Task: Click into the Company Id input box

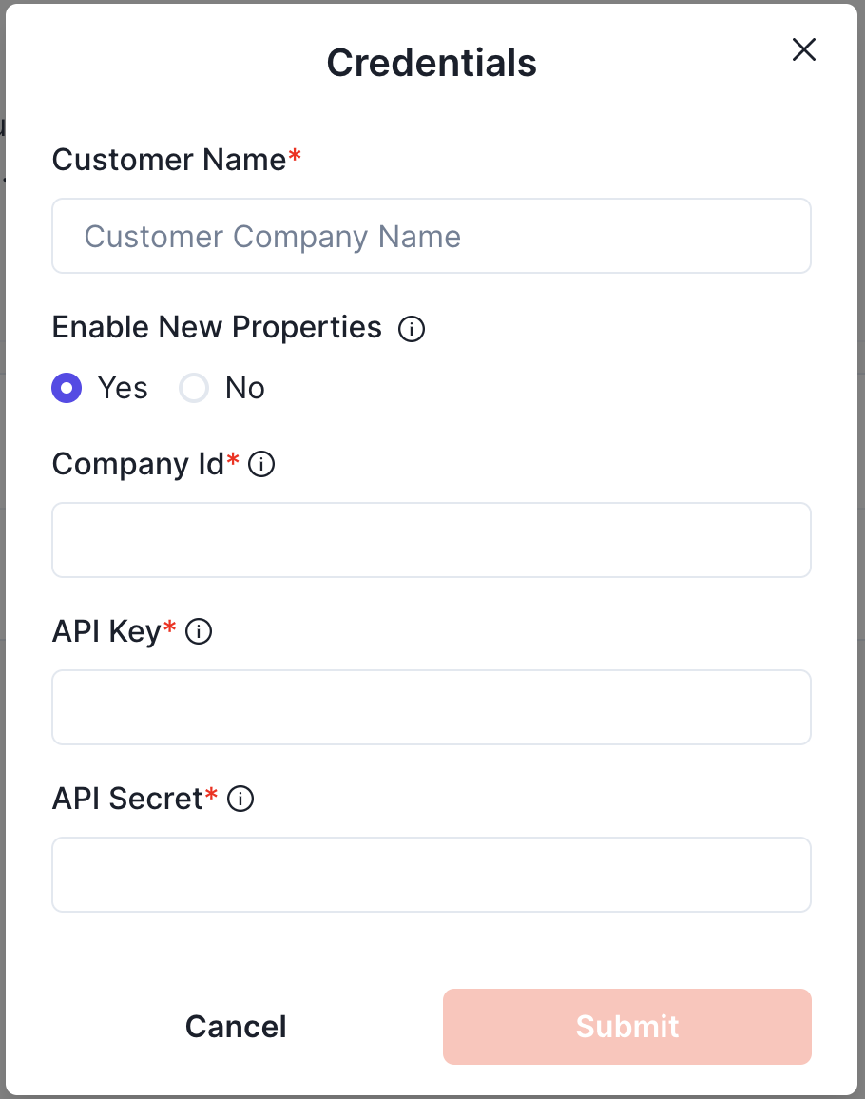Action: tap(432, 540)
